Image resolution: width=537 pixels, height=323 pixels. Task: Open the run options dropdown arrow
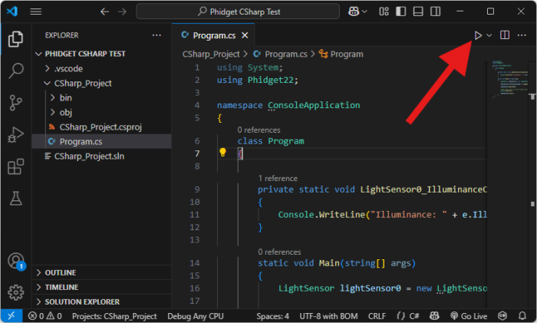click(x=489, y=35)
